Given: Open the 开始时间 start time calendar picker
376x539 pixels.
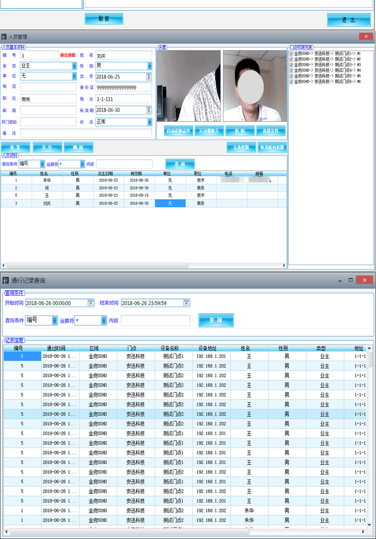Looking at the screenshot, I should pos(91,303).
